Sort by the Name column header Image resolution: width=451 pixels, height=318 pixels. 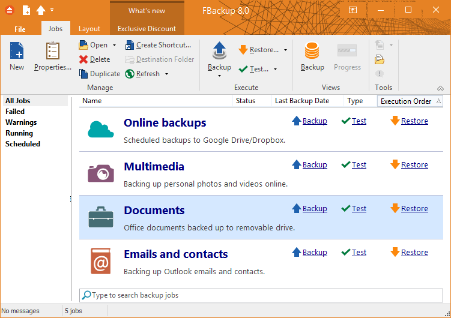coord(156,101)
